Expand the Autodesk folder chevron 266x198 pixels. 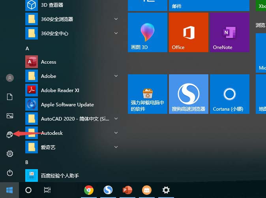click(x=116, y=133)
